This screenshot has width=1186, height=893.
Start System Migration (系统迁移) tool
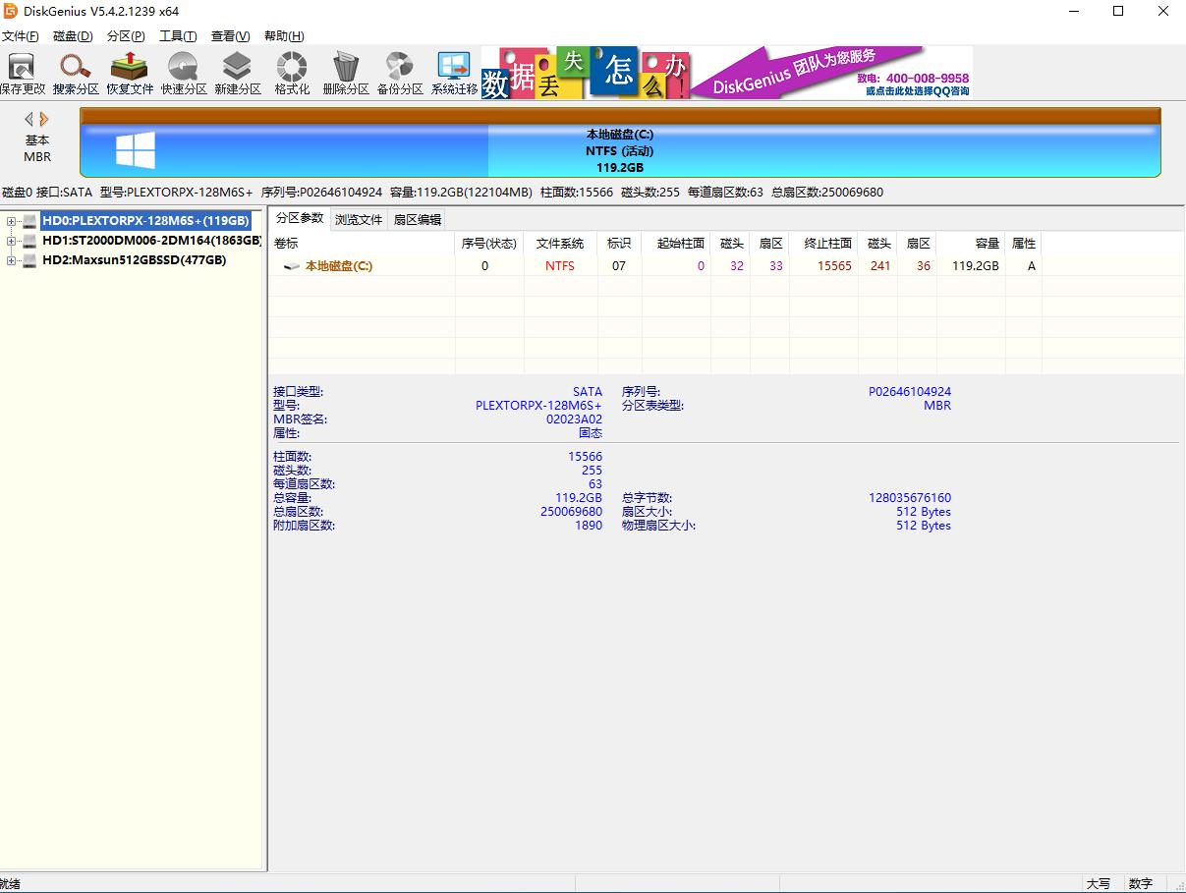[454, 73]
